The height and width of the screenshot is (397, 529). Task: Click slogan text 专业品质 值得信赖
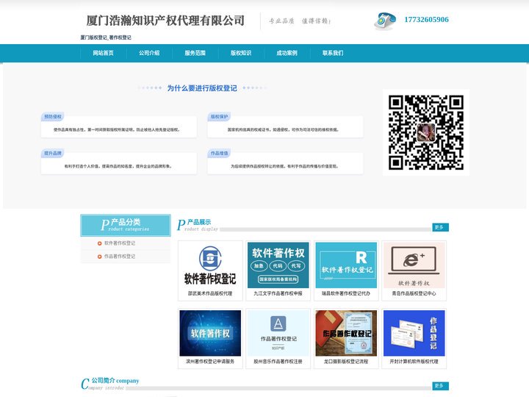point(300,21)
